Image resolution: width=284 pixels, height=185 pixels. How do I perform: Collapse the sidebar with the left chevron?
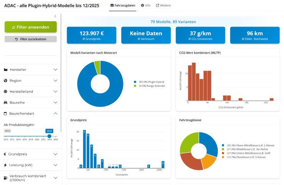click(x=55, y=16)
